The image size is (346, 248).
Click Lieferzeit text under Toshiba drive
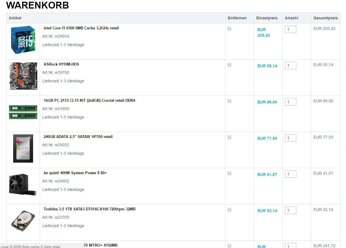click(x=63, y=226)
